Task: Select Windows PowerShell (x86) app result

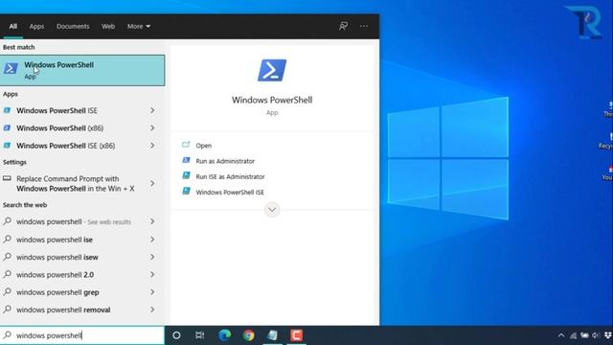Action: coord(59,128)
